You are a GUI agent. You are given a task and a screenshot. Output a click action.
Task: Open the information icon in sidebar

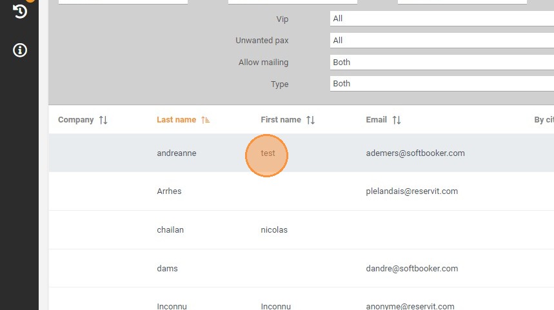[20, 50]
